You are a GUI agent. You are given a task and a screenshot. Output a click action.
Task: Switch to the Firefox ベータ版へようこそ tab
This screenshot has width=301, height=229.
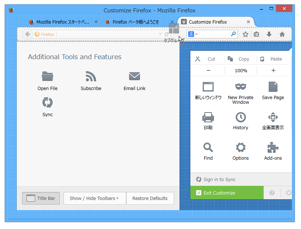click(x=135, y=22)
